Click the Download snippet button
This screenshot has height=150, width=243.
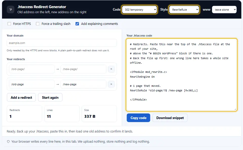pos(170,118)
